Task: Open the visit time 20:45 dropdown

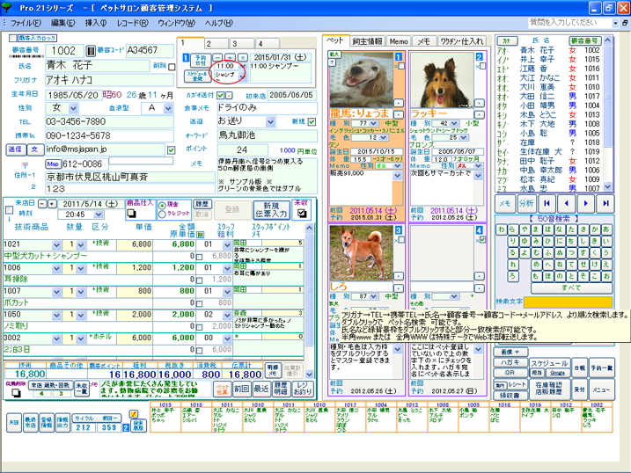Action: pyautogui.click(x=99, y=215)
